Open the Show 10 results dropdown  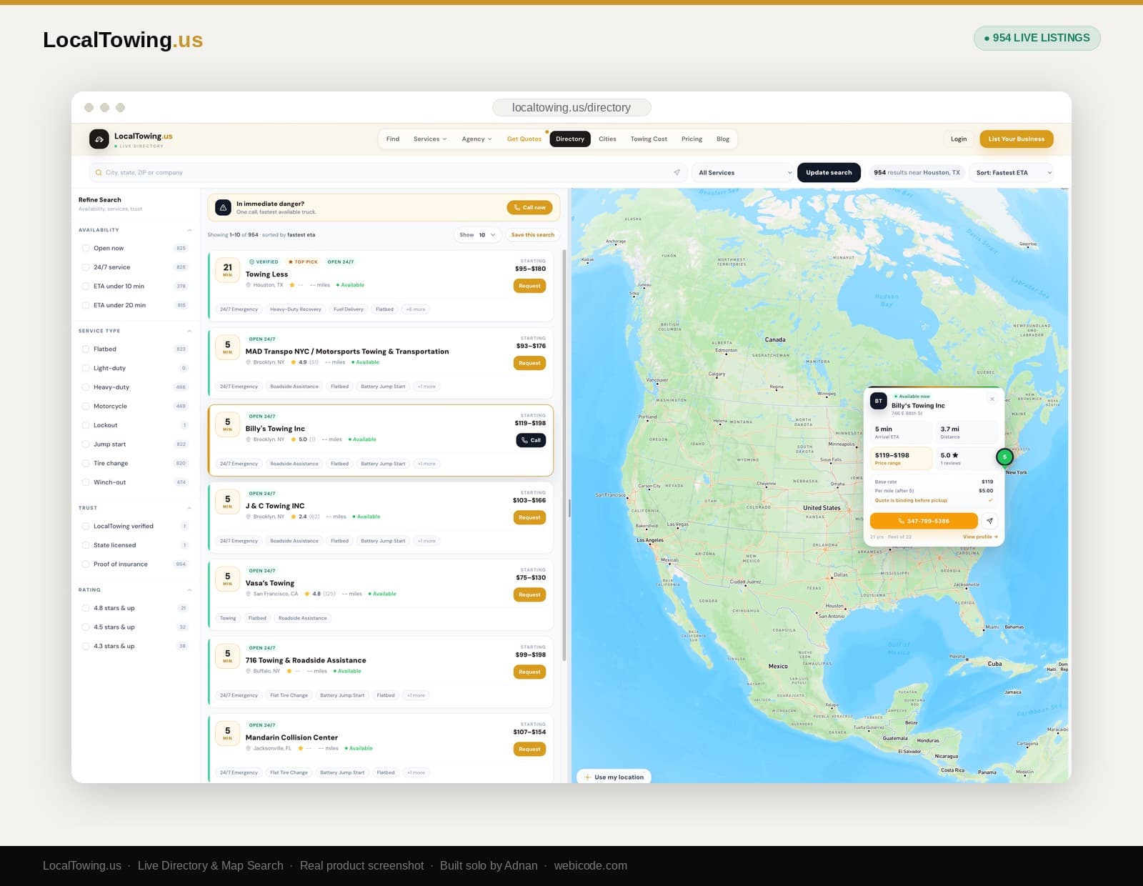pos(477,234)
